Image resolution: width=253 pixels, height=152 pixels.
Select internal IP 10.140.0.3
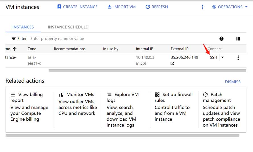coord(145,57)
